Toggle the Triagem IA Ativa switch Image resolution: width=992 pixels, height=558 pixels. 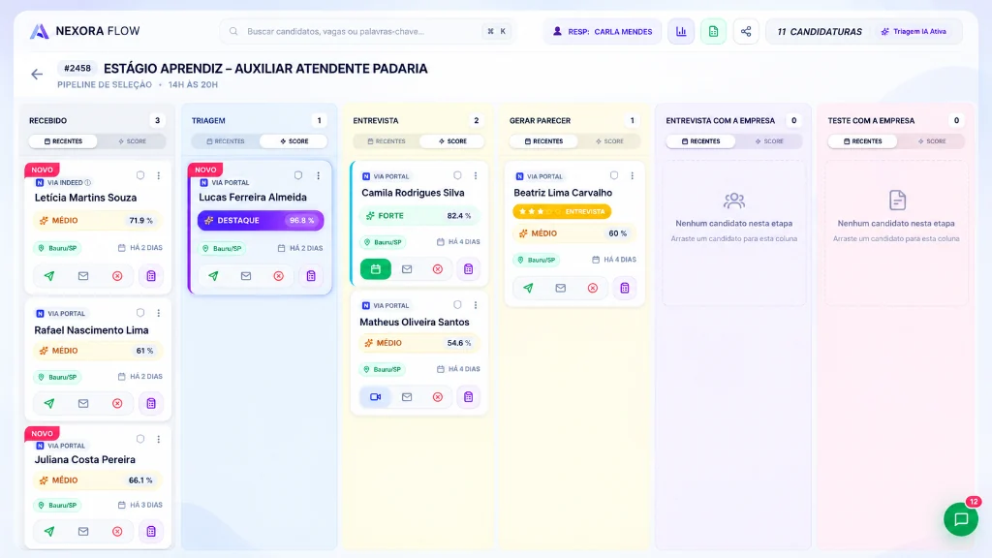(914, 31)
